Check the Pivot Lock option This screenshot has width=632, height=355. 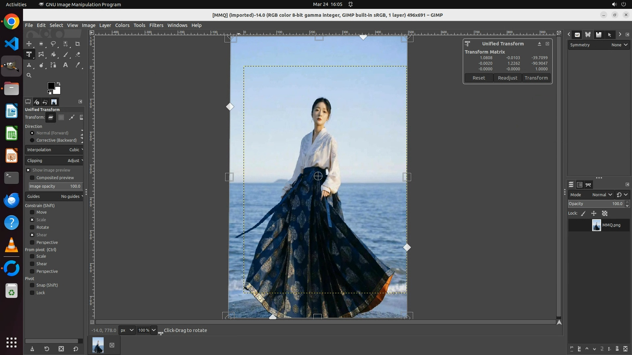[x=32, y=293]
